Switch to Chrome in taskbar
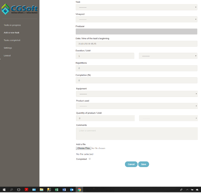 coord(79,190)
